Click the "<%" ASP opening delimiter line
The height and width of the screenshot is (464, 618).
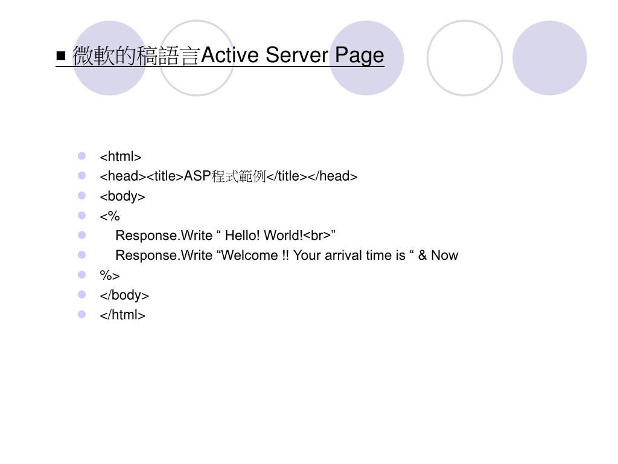click(x=110, y=216)
